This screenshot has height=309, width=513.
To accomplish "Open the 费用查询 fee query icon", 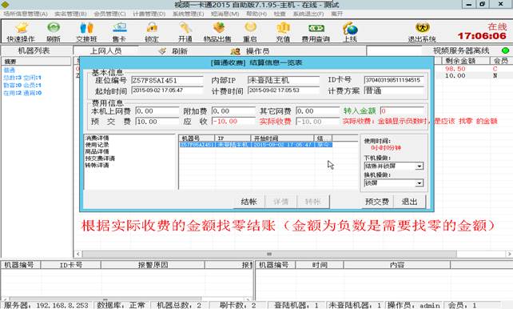I will [x=316, y=32].
